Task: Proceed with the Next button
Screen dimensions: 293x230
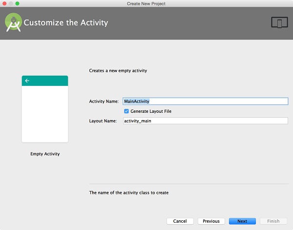Action: 242,221
